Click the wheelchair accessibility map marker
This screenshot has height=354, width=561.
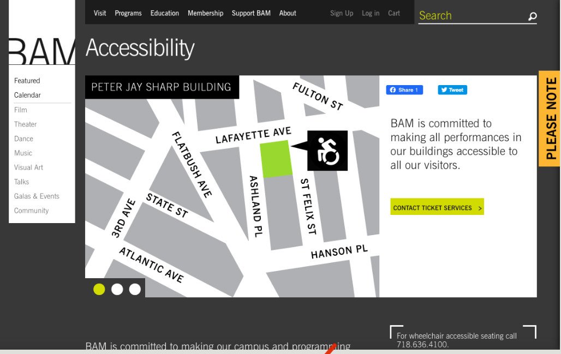click(x=327, y=151)
